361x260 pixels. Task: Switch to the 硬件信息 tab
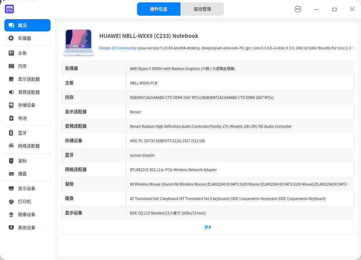click(158, 9)
